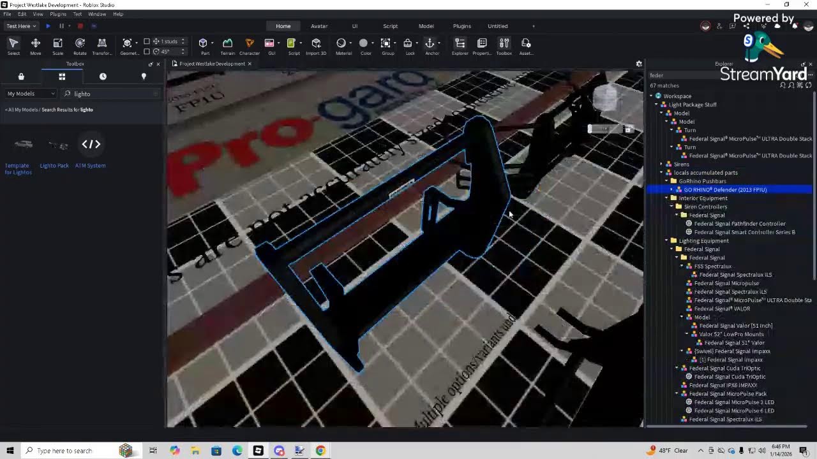Open viewport settings gear icon

click(x=639, y=64)
